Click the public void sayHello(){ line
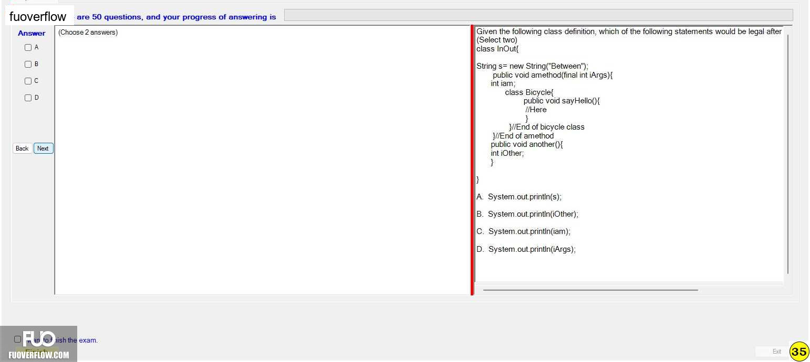The image size is (810, 362). tap(562, 101)
